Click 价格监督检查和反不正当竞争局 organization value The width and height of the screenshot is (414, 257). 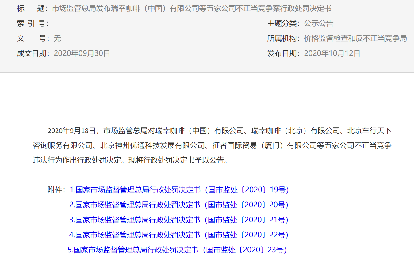coord(355,38)
